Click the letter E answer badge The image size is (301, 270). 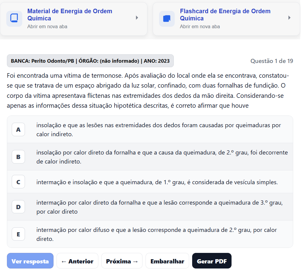(x=18, y=234)
